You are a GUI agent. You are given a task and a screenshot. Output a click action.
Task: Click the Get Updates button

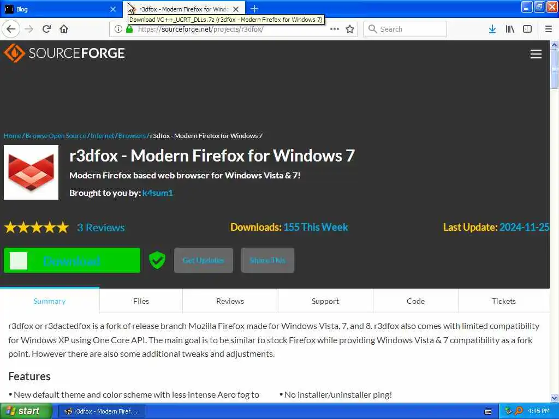(204, 260)
